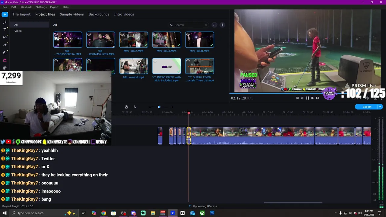Image resolution: width=386 pixels, height=217 pixels.
Task: Click the red playhead marker on the ruler
Action: [x=189, y=113]
